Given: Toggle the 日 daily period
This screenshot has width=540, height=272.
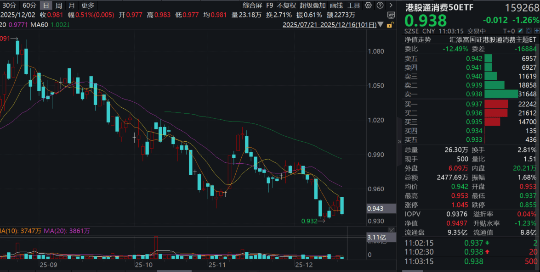Looking at the screenshot, I should [x=46, y=6].
